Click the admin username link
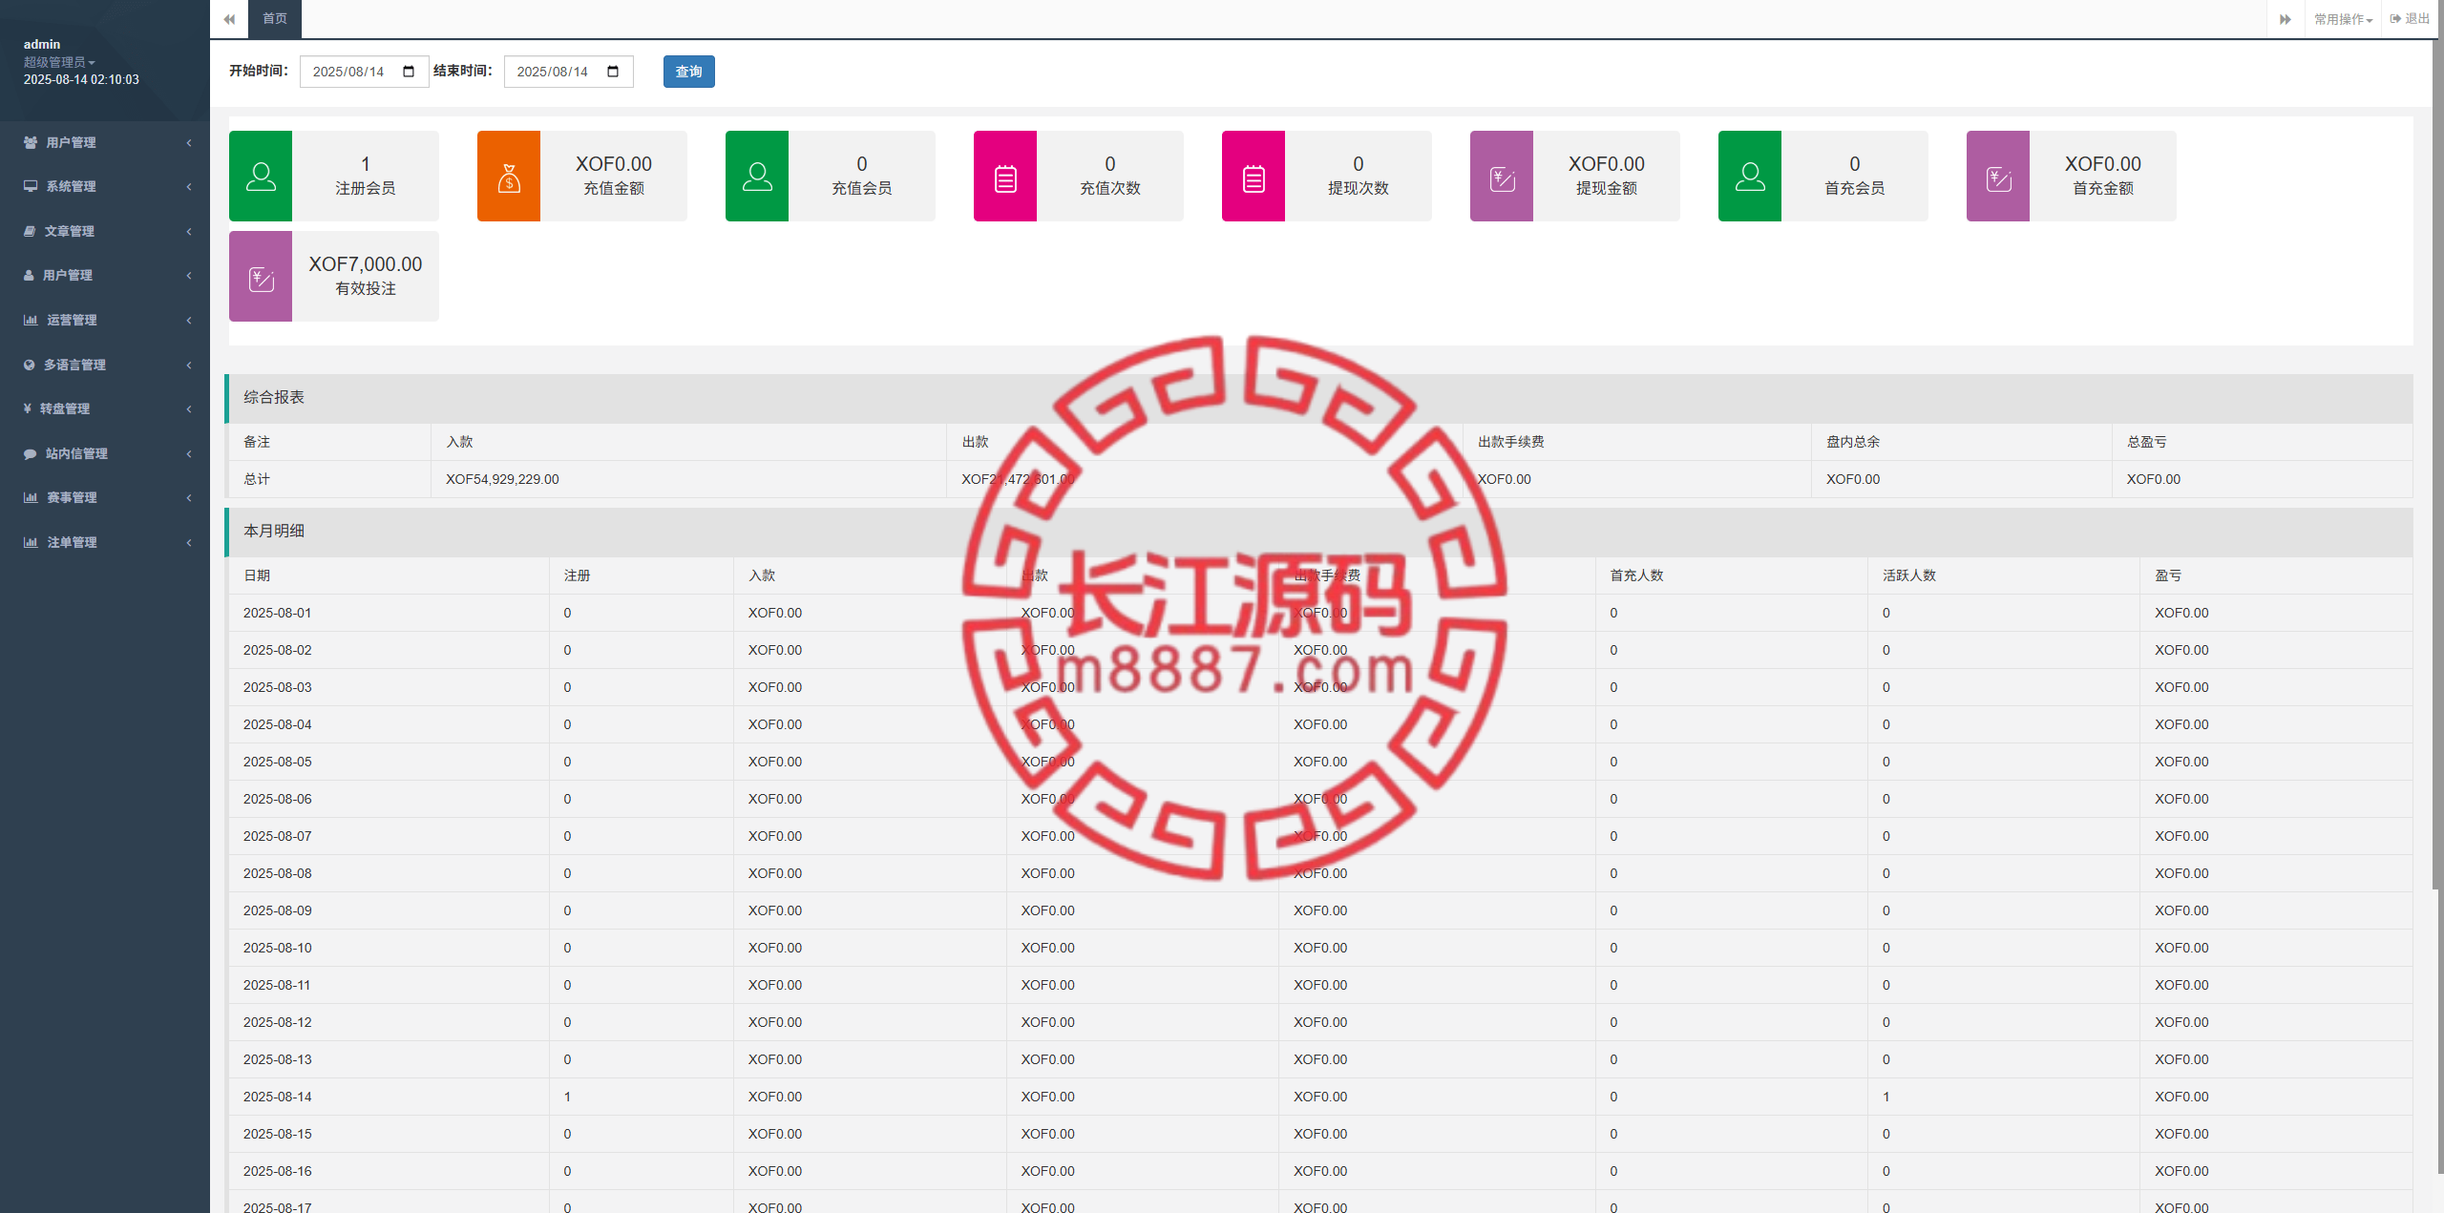Image resolution: width=2444 pixels, height=1213 pixels. [x=42, y=44]
